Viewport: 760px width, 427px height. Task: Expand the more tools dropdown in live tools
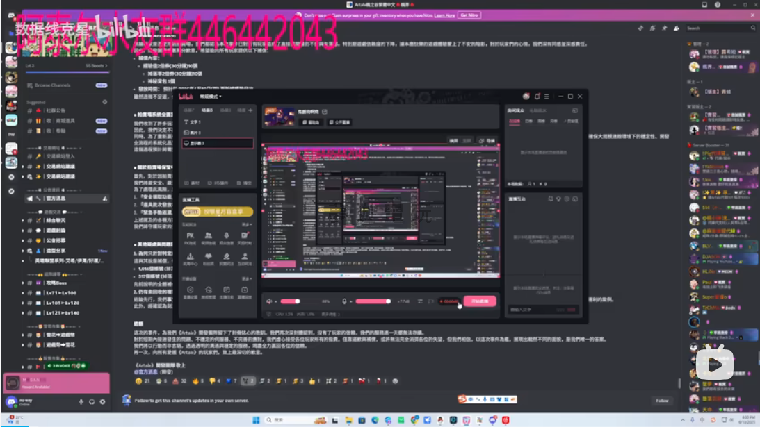pos(246,225)
